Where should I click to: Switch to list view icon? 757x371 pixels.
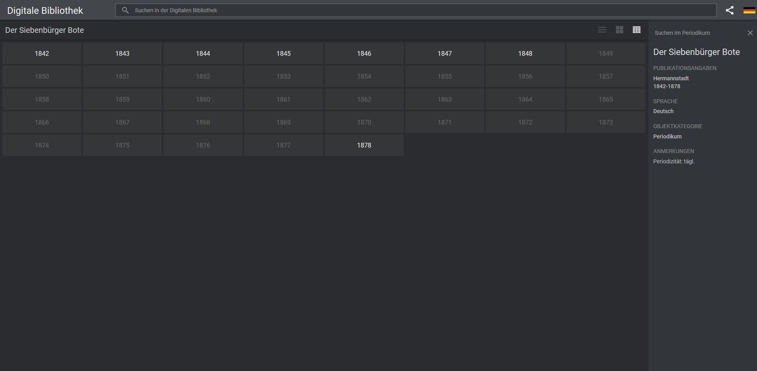pos(602,30)
